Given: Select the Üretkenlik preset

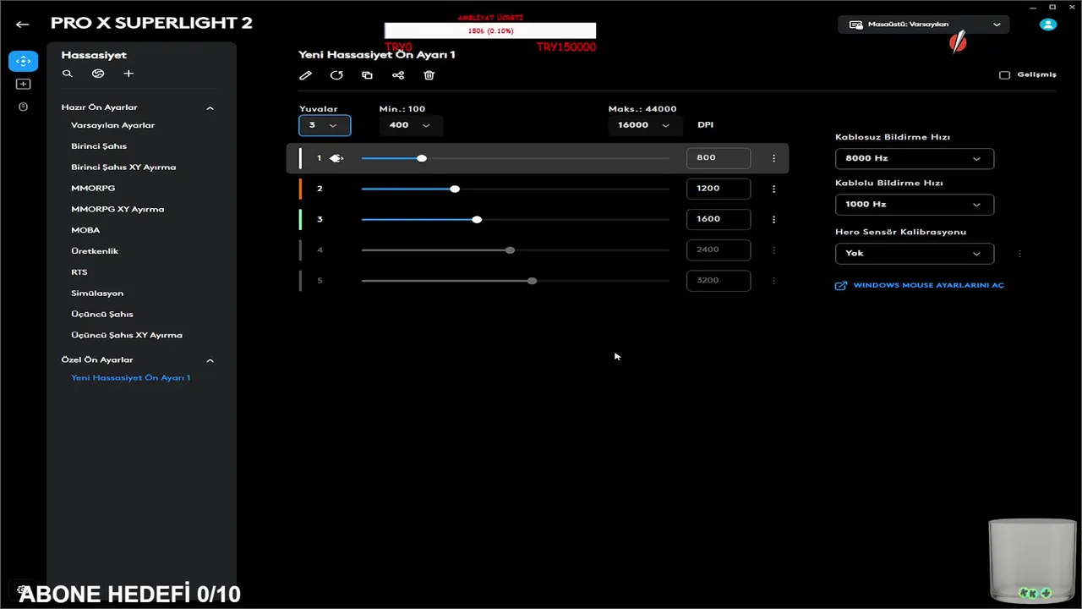Looking at the screenshot, I should click(95, 251).
